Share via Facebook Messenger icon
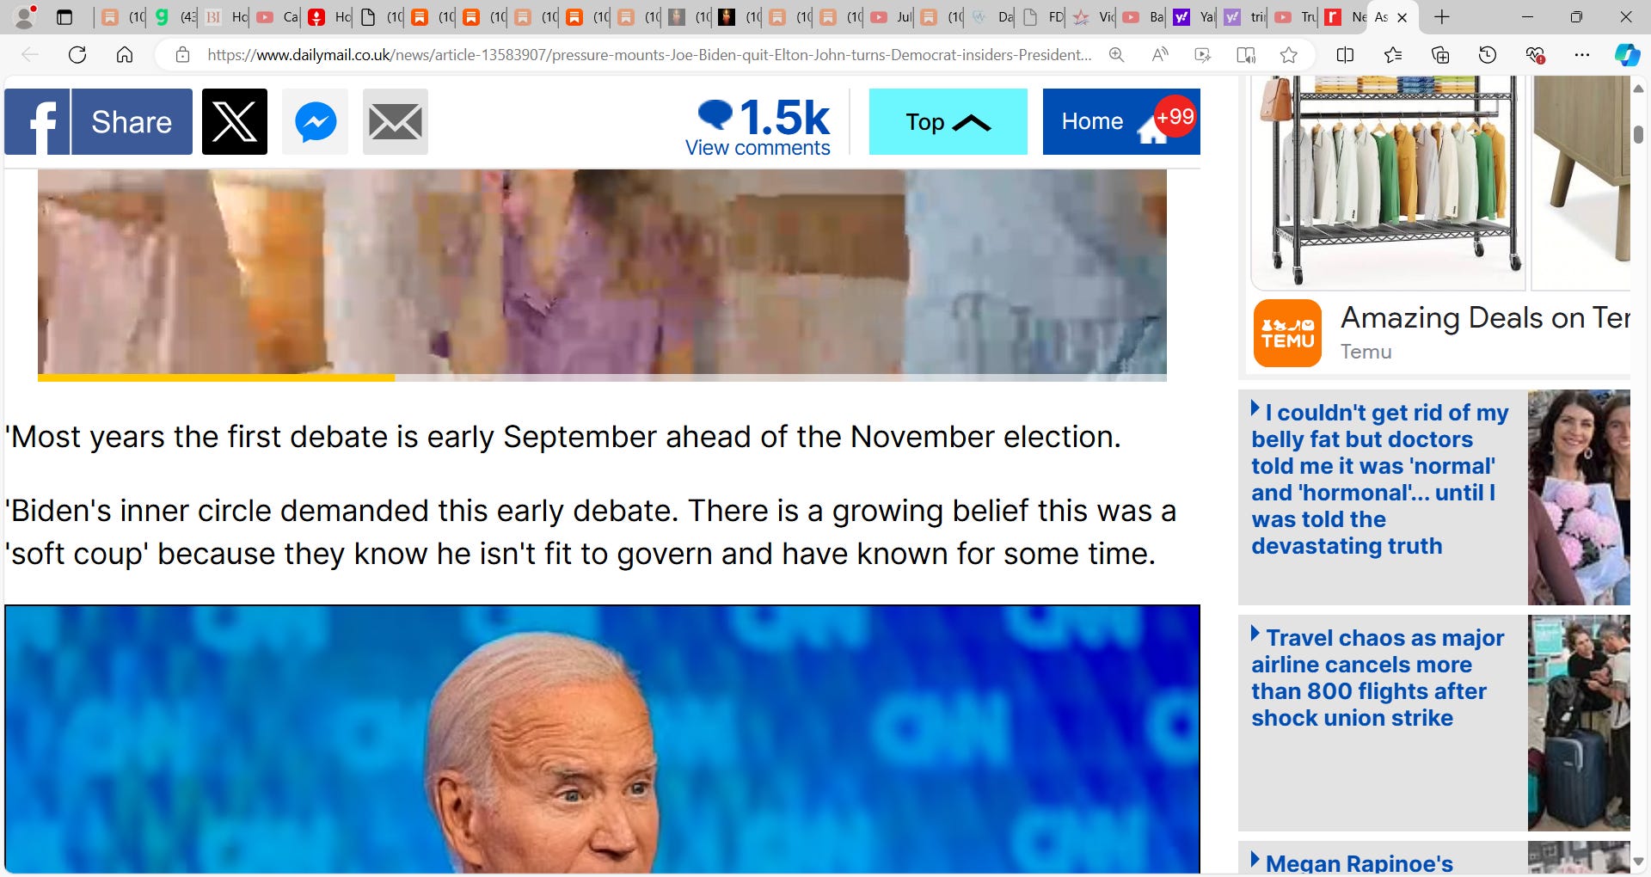 click(x=316, y=122)
